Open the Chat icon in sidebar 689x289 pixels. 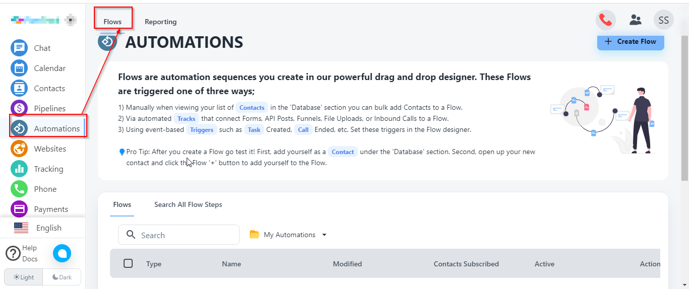[19, 48]
